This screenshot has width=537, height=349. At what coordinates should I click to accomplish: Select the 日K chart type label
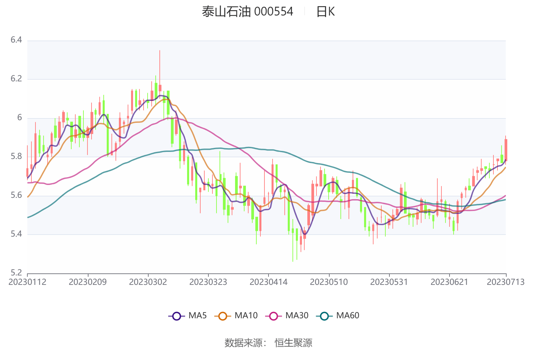point(325,11)
